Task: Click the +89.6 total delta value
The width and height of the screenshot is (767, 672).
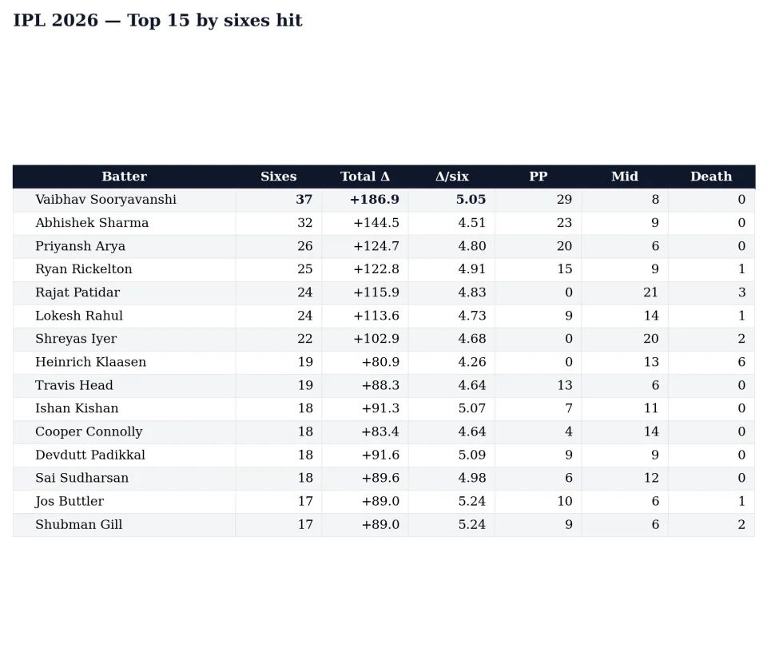Action: 380,478
